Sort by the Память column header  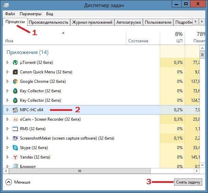pos(195,38)
